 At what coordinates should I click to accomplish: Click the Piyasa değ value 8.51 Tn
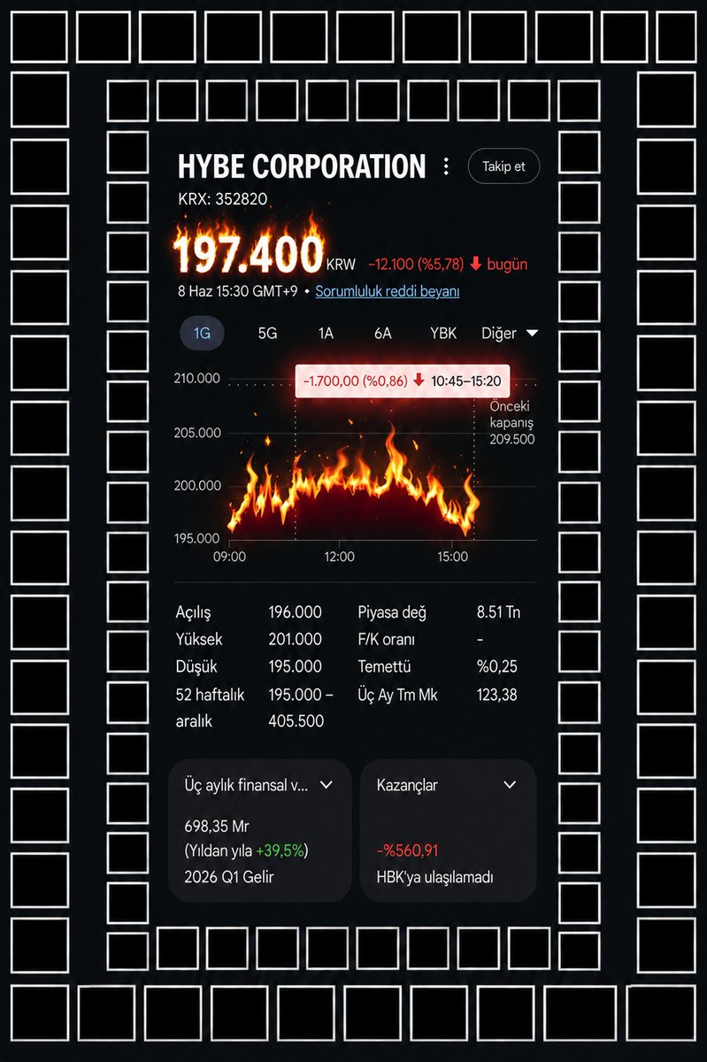pos(498,612)
